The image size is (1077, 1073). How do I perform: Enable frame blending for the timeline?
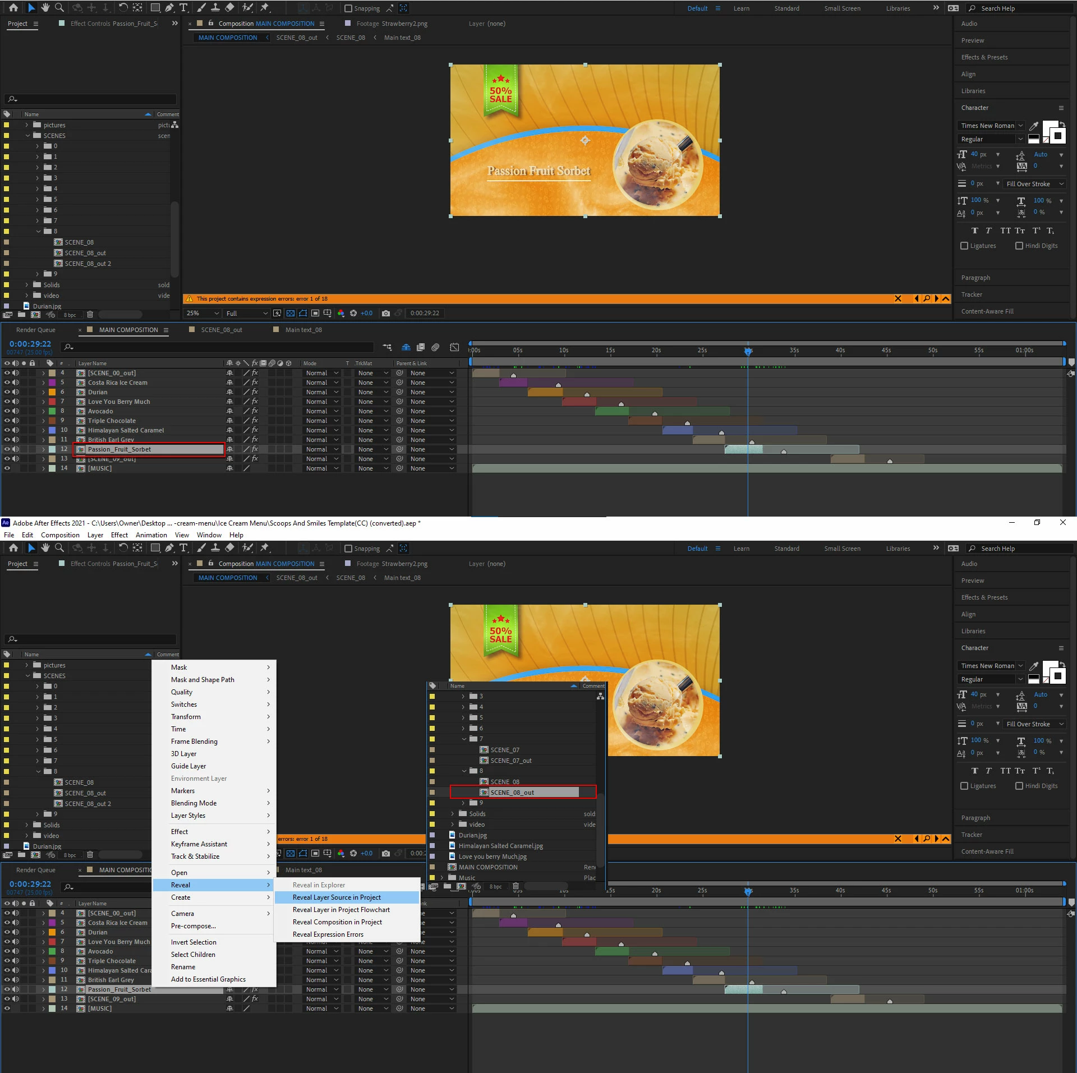click(421, 348)
